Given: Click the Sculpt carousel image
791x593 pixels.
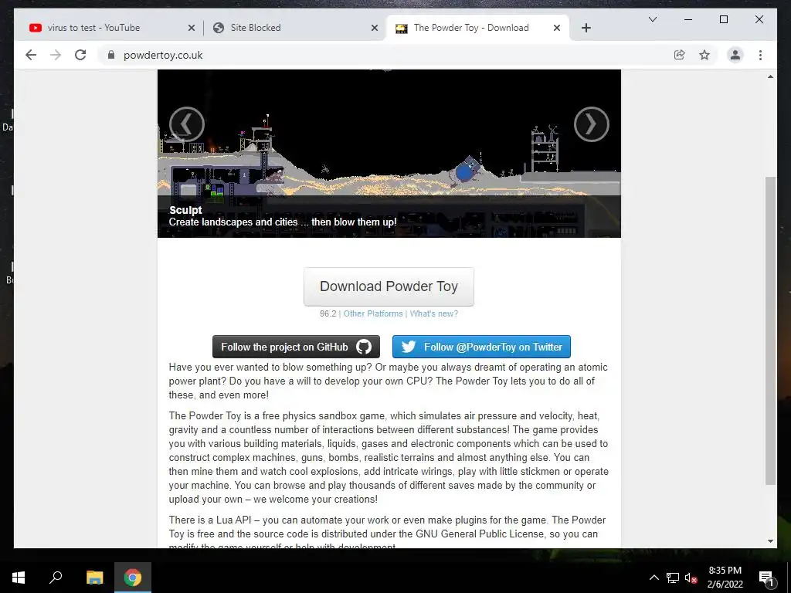Looking at the screenshot, I should tap(389, 154).
